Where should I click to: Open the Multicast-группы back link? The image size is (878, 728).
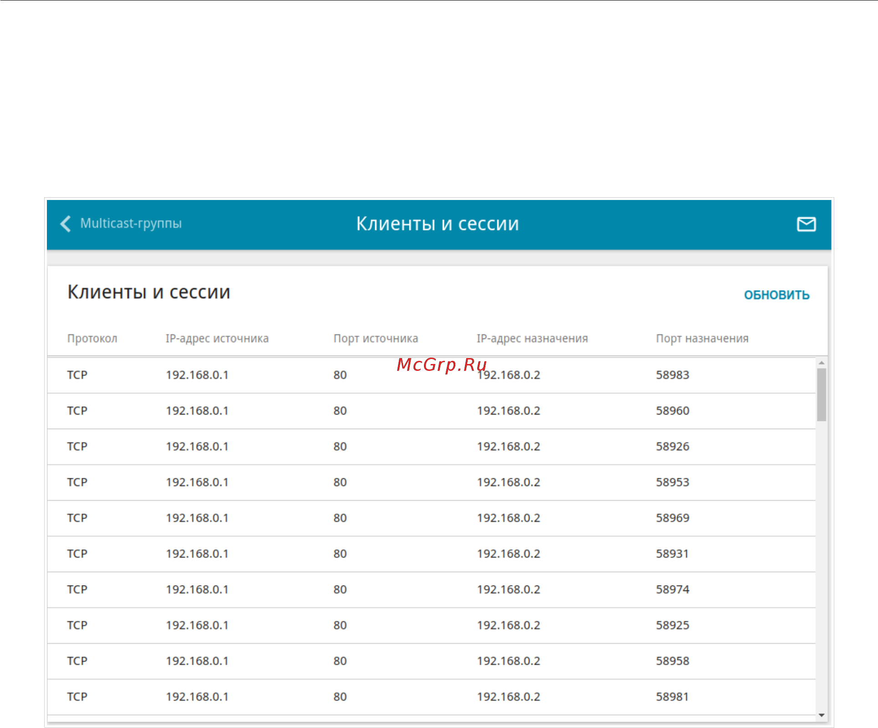click(131, 223)
